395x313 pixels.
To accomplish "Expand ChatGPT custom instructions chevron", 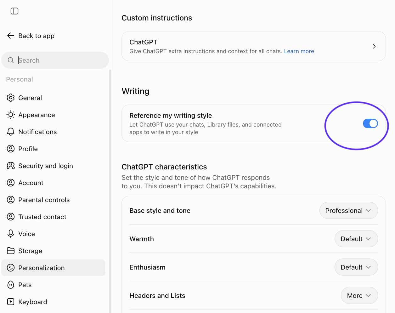I will [374, 46].
